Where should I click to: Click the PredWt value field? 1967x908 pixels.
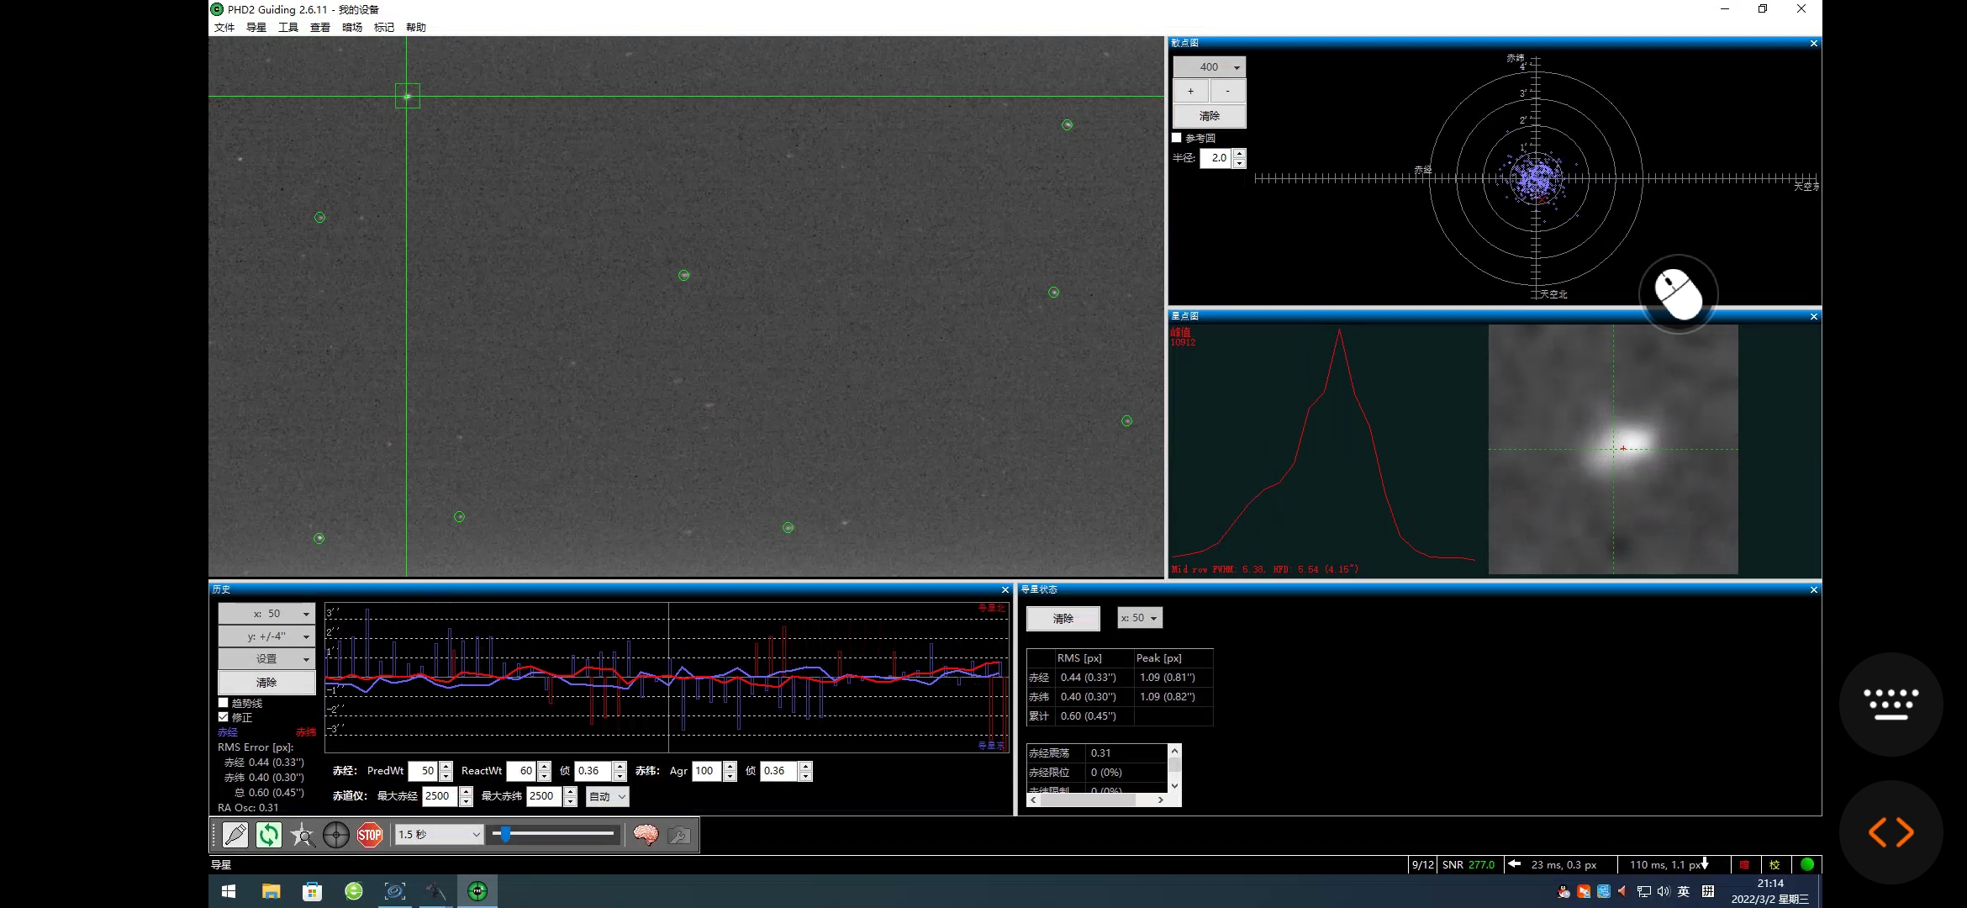(423, 771)
